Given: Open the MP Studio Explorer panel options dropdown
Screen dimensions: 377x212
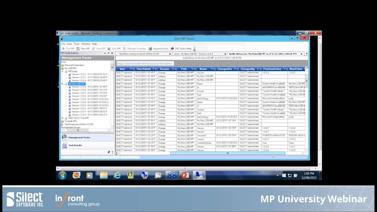Looking at the screenshot, I should click(105, 53).
